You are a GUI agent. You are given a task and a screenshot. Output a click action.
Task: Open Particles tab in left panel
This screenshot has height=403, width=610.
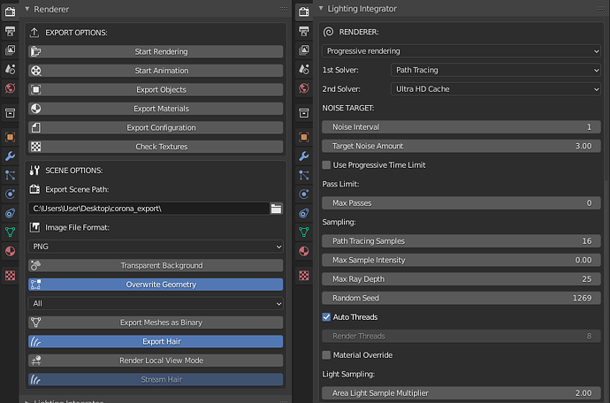tap(10, 175)
